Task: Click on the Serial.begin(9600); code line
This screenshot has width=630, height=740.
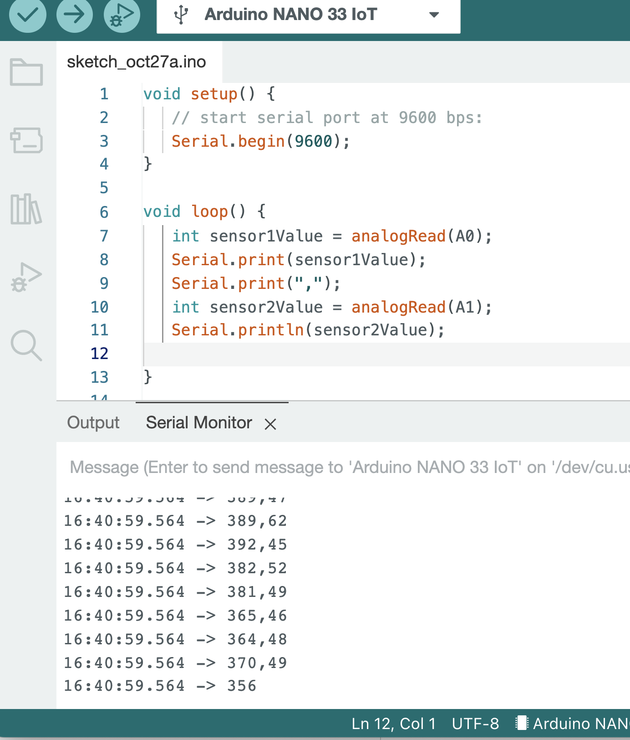Action: click(x=261, y=141)
